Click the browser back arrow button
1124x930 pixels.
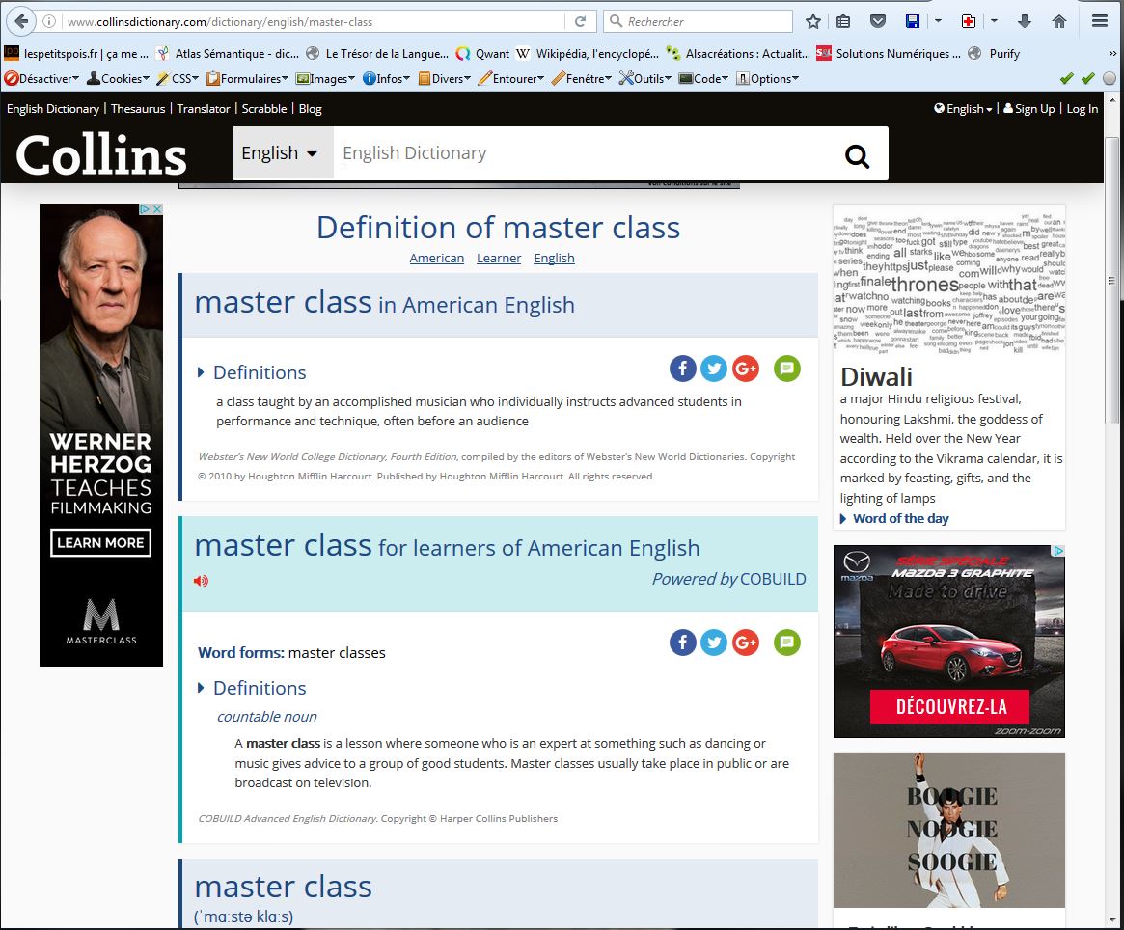pos(21,21)
